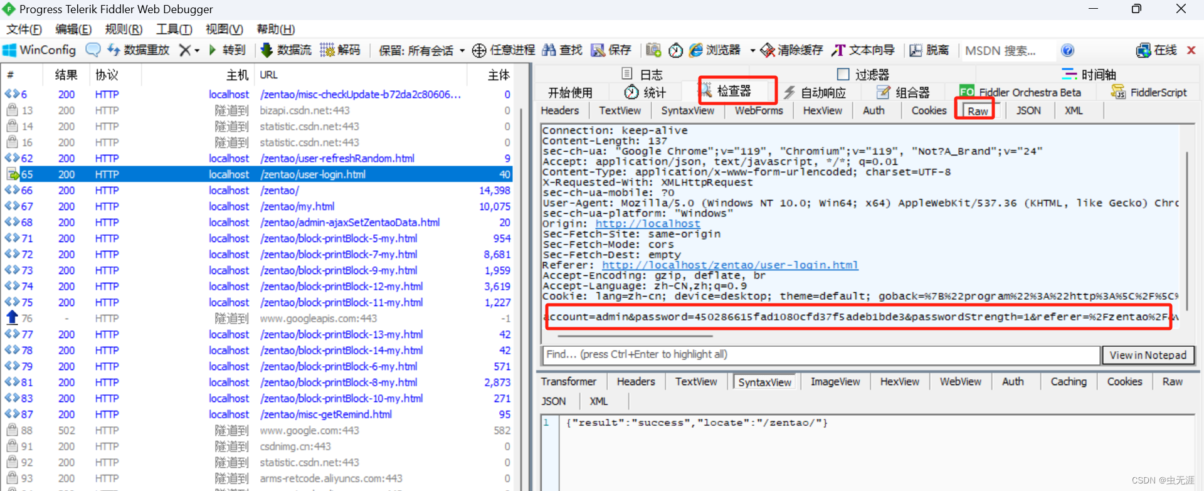This screenshot has height=491, width=1204.
Task: Open the Edit (编辑) menu
Action: point(73,29)
